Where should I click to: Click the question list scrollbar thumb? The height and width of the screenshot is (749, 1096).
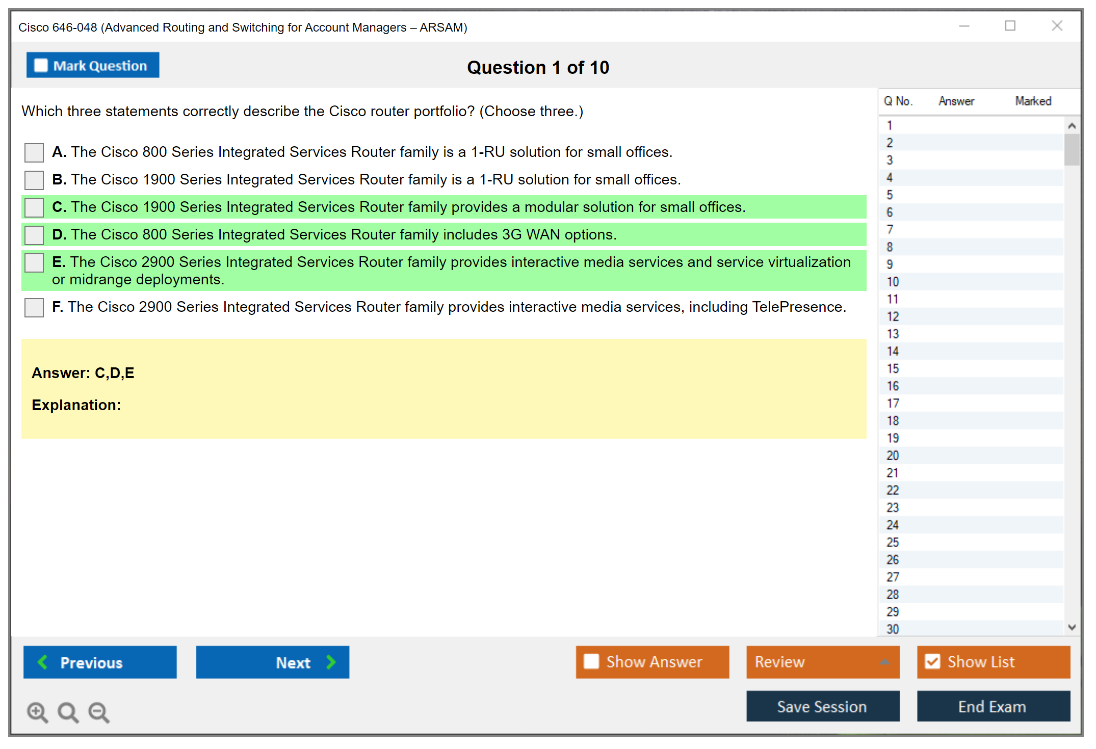(1072, 149)
